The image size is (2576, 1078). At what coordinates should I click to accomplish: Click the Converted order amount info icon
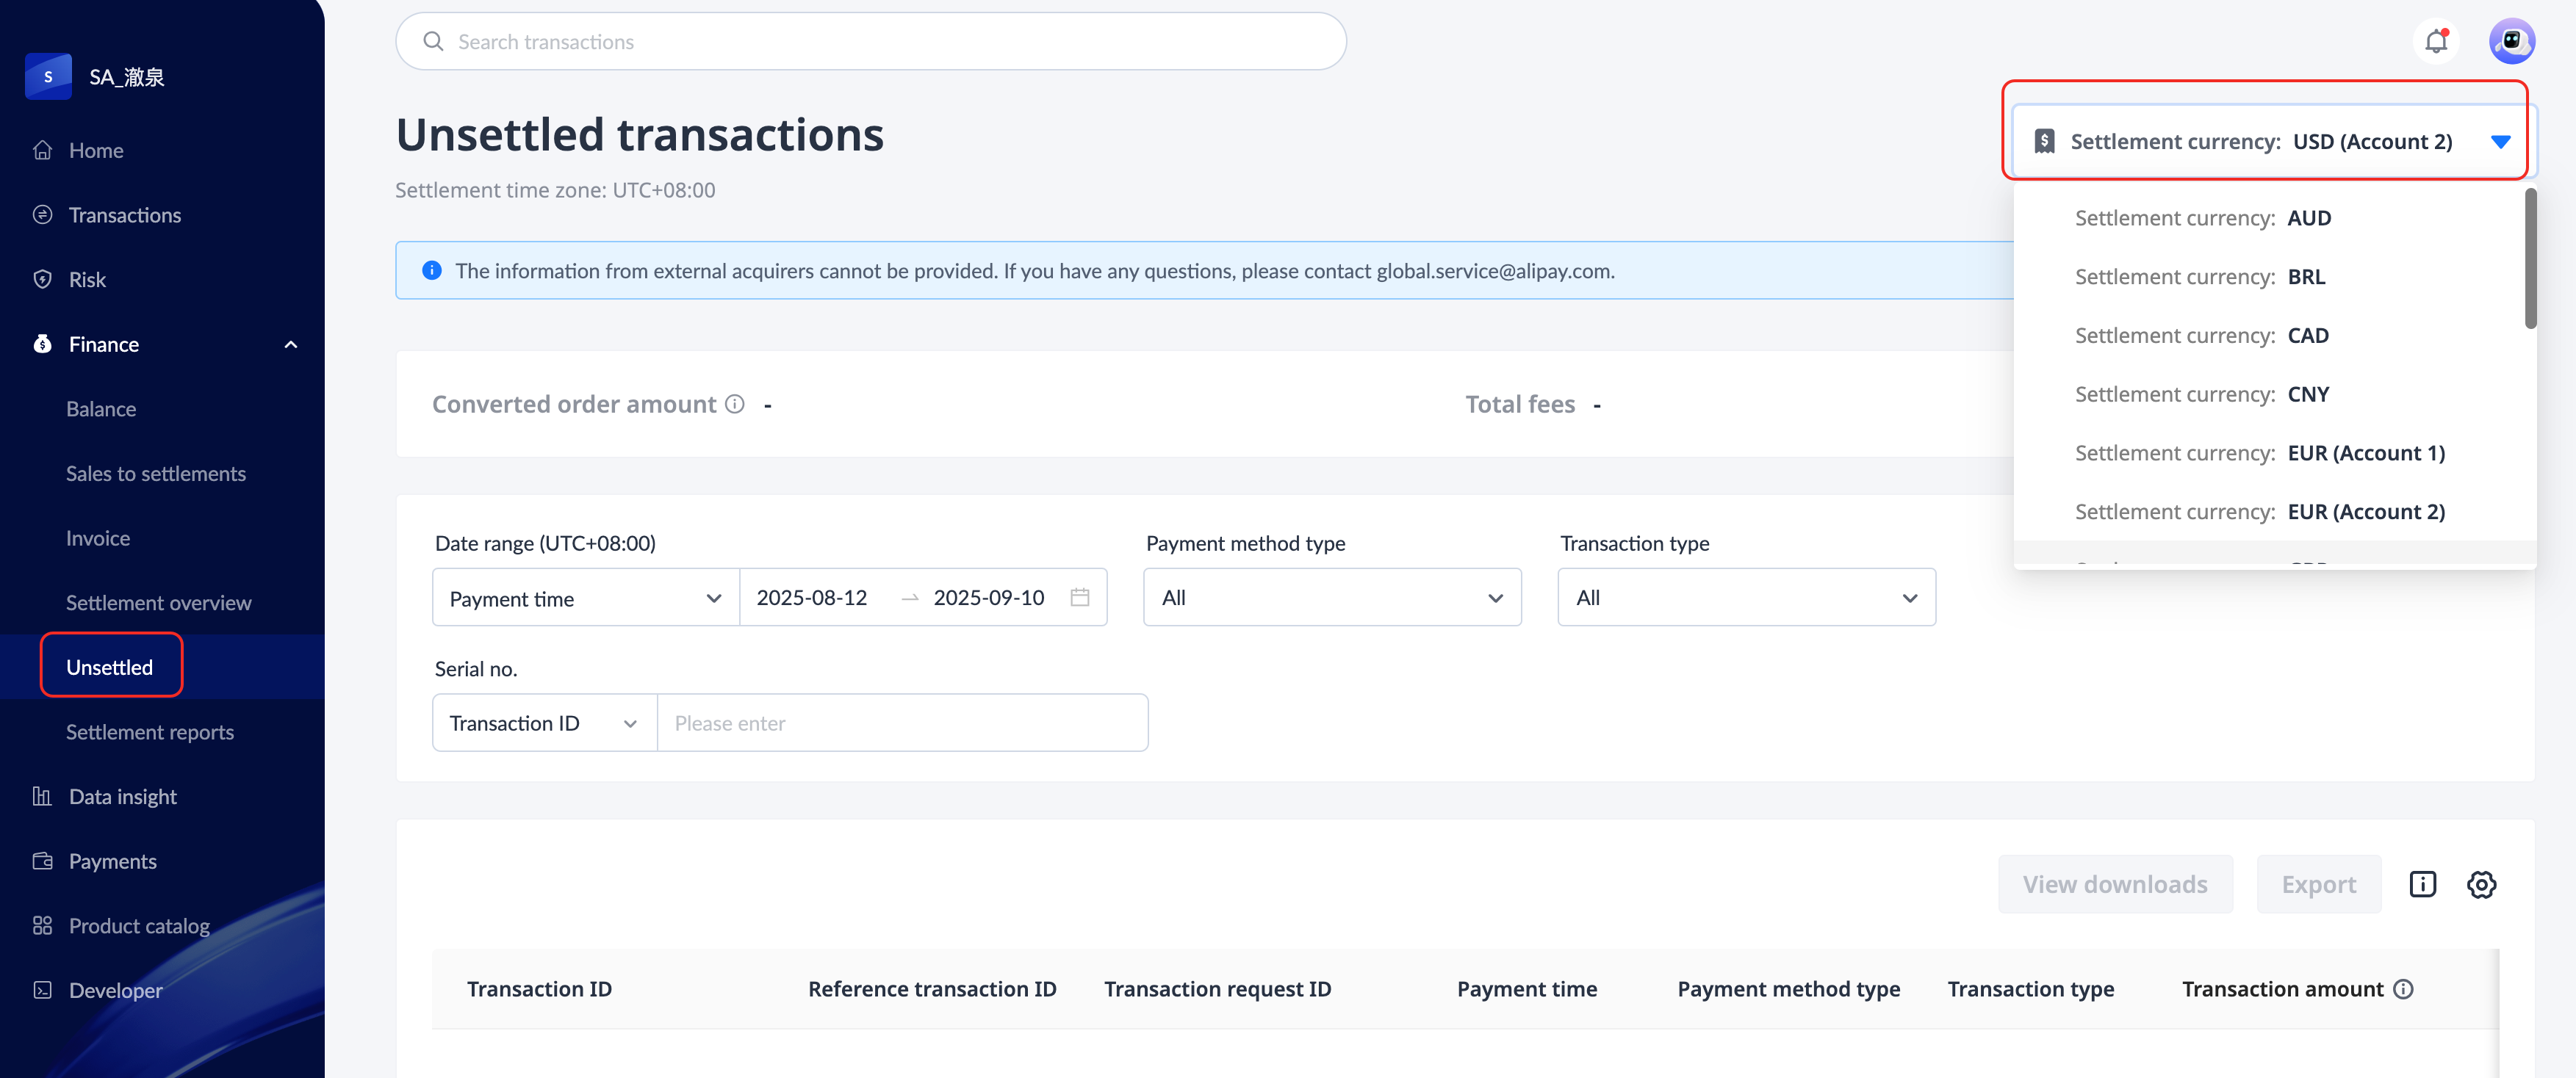click(x=735, y=404)
